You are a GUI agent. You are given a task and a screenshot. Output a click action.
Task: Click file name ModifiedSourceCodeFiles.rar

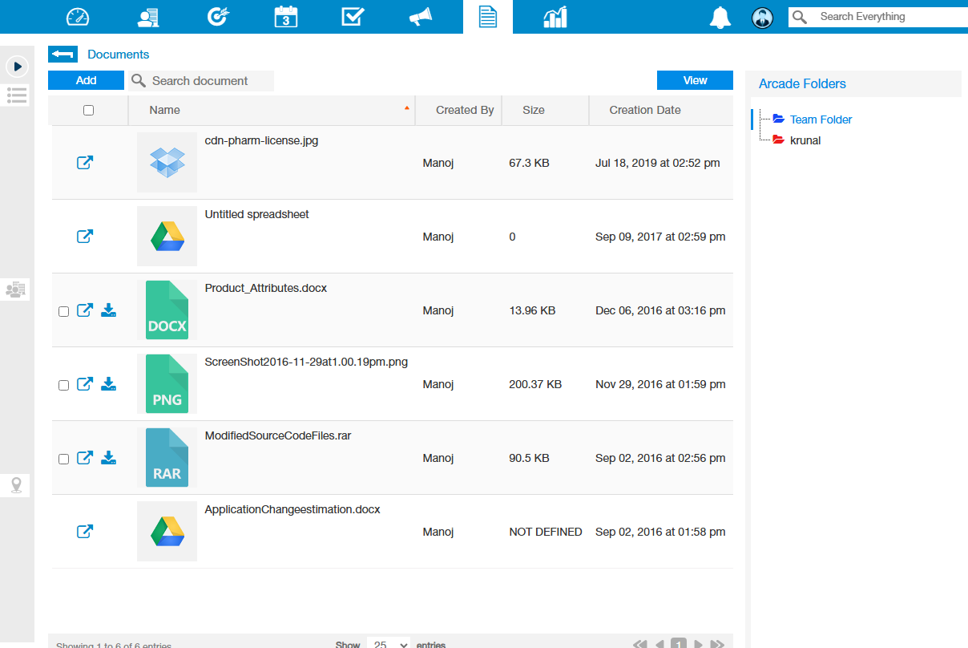[278, 435]
